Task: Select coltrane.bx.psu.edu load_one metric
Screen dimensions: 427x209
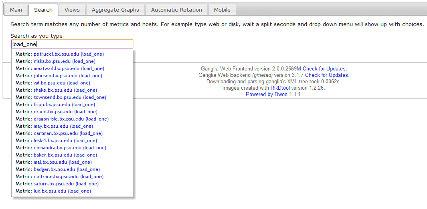Action: tap(69, 177)
